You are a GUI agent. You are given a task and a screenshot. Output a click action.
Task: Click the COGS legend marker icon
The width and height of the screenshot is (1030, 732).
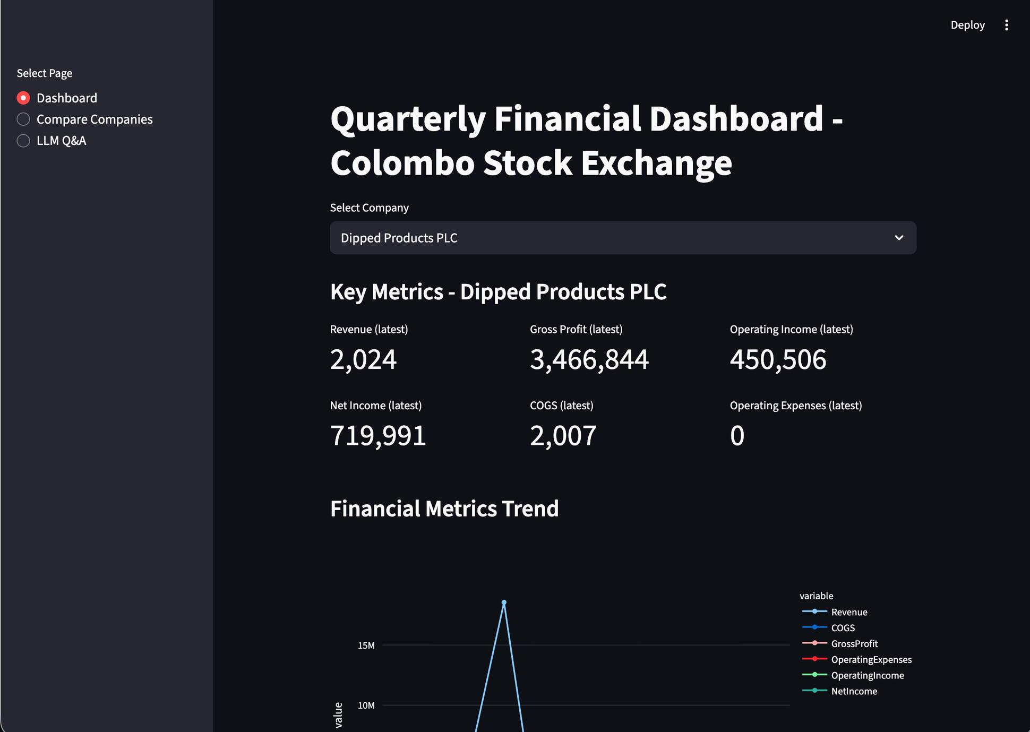click(x=814, y=627)
